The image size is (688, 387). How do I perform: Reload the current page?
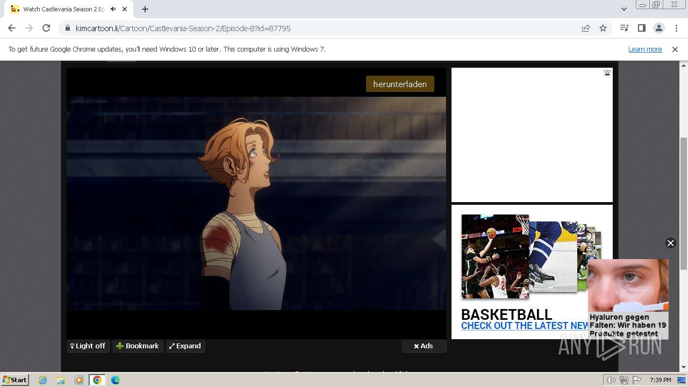(46, 28)
